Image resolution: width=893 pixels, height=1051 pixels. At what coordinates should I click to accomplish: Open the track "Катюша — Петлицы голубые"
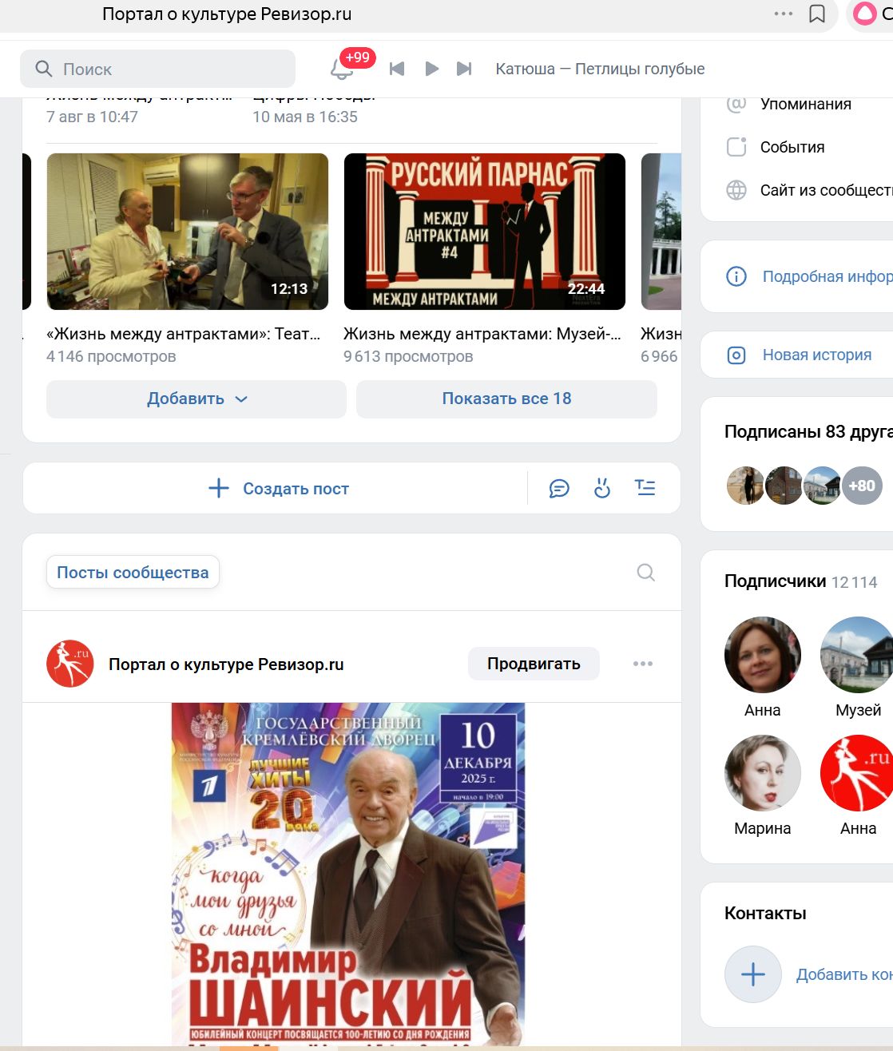[600, 69]
